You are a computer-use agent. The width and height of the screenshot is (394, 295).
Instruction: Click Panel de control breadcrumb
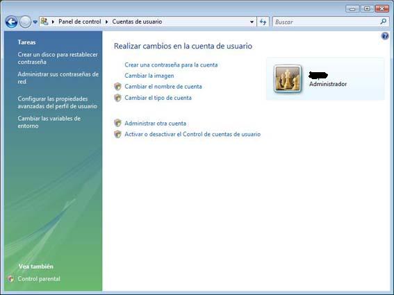tap(80, 22)
